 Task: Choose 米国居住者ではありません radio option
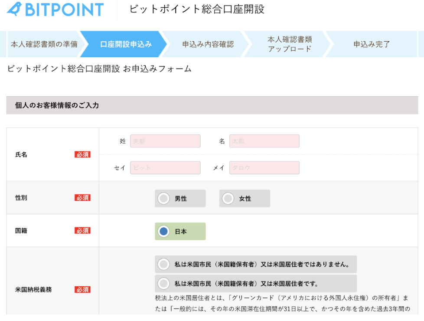pos(163,264)
